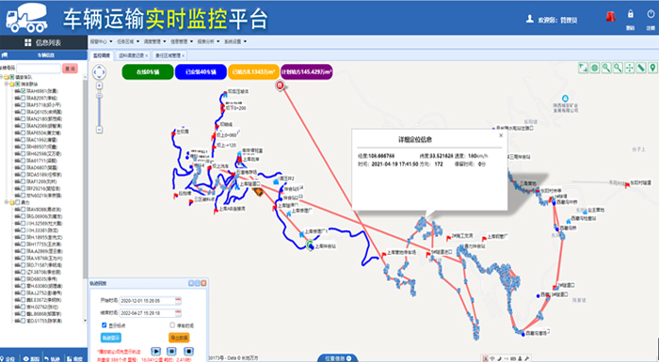Screen dimensions: 659x362
Task: Uncheck the AH6961 vehicle checkbox
Action: 24,90
